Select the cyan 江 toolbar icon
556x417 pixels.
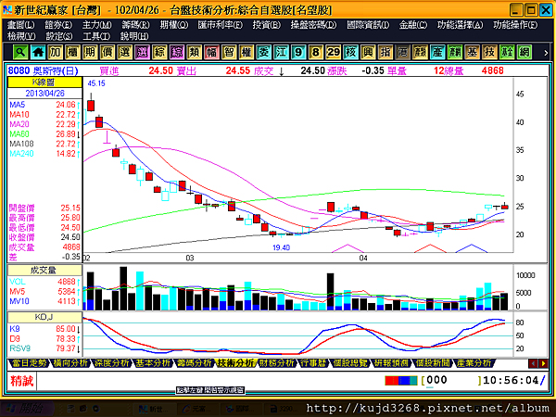pyautogui.click(x=281, y=53)
